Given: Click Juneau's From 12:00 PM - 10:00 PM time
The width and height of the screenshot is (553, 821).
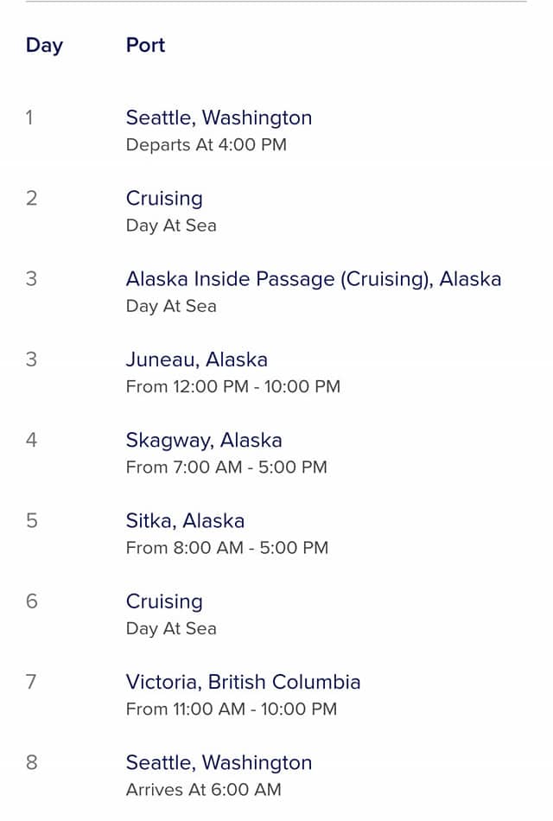Looking at the screenshot, I should [x=233, y=387].
